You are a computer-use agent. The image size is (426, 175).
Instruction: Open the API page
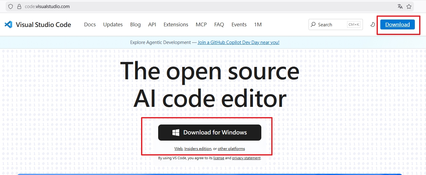click(x=152, y=24)
